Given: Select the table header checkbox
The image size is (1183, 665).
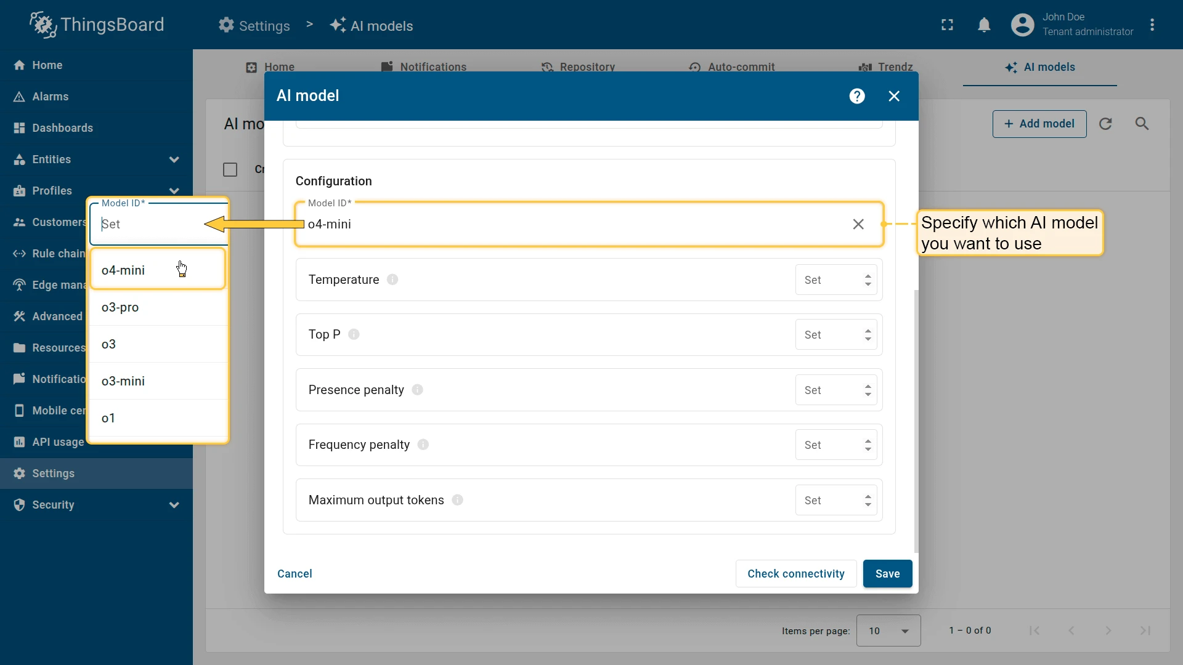Looking at the screenshot, I should 230,169.
